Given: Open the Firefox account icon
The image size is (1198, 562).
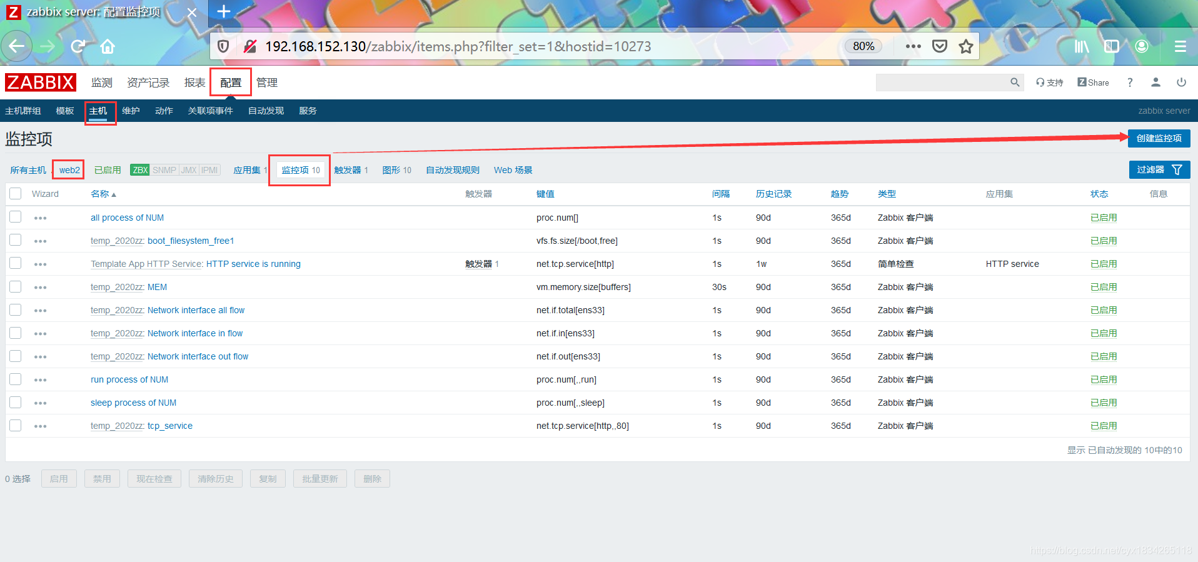Looking at the screenshot, I should pyautogui.click(x=1142, y=46).
